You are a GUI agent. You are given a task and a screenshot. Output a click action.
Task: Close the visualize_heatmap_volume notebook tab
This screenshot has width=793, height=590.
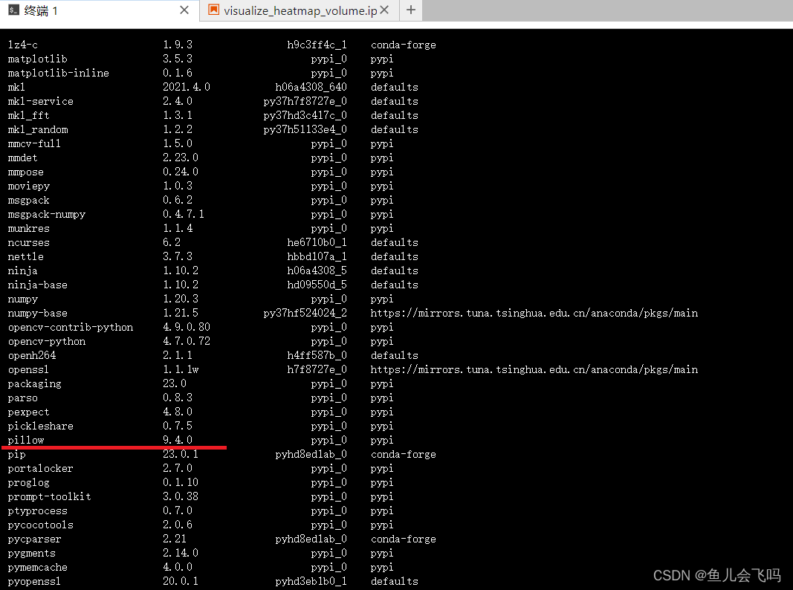click(383, 10)
